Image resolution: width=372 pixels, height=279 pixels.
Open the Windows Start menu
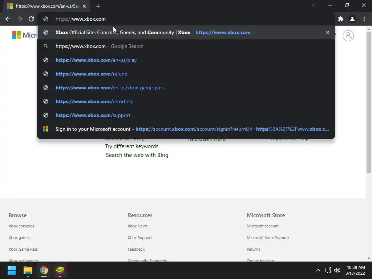pos(12,270)
